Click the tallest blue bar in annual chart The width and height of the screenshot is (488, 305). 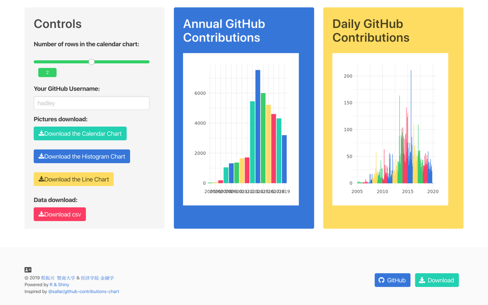[x=258, y=126]
